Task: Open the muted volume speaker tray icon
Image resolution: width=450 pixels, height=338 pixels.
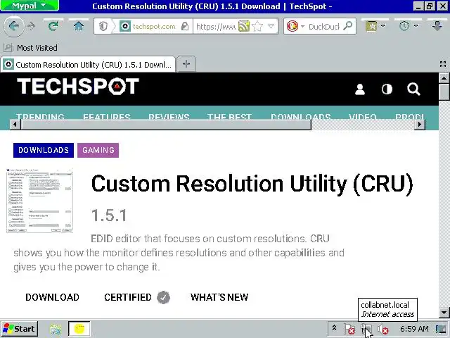Action: click(382, 329)
